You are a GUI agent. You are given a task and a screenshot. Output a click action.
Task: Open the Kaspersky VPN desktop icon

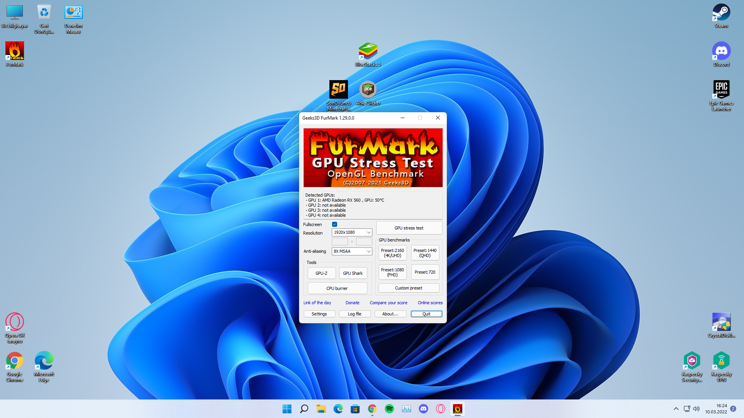click(x=721, y=361)
